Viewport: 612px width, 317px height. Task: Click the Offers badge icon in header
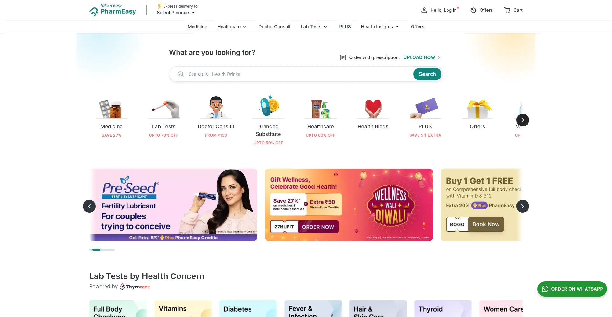(473, 10)
